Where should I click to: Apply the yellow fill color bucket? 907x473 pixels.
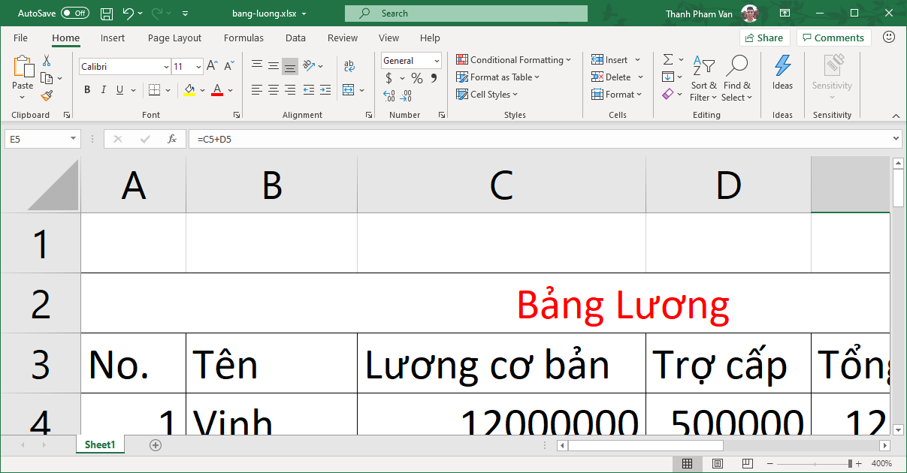[x=189, y=90]
